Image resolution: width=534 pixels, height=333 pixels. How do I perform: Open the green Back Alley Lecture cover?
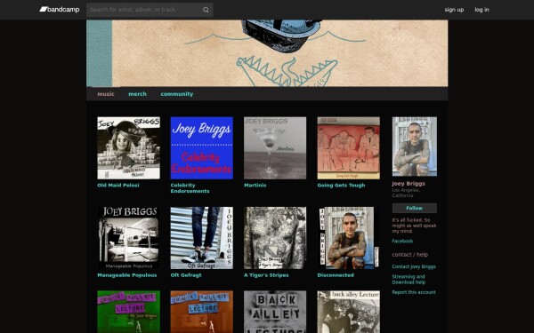click(128, 312)
